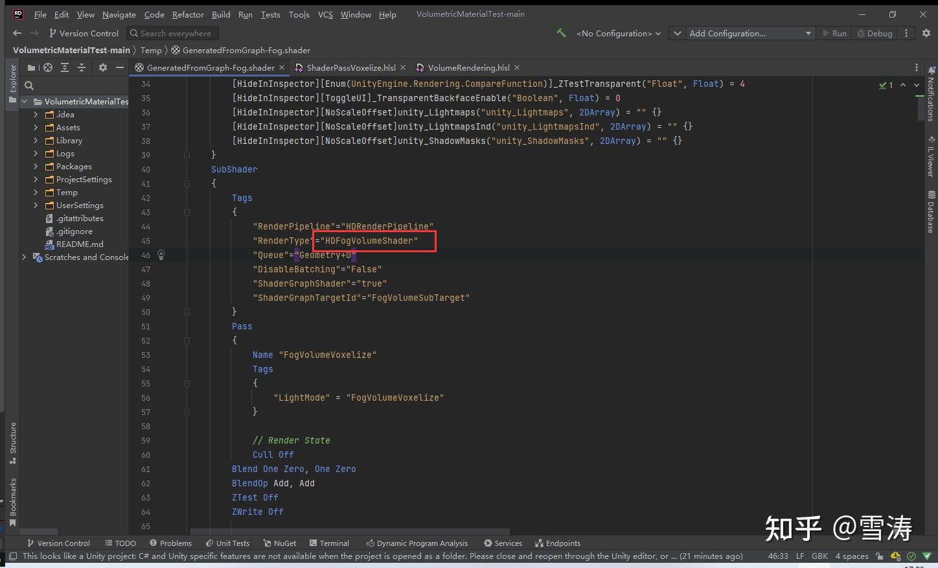Click the Run button
Viewport: 938px width, 568px height.
pyautogui.click(x=834, y=33)
